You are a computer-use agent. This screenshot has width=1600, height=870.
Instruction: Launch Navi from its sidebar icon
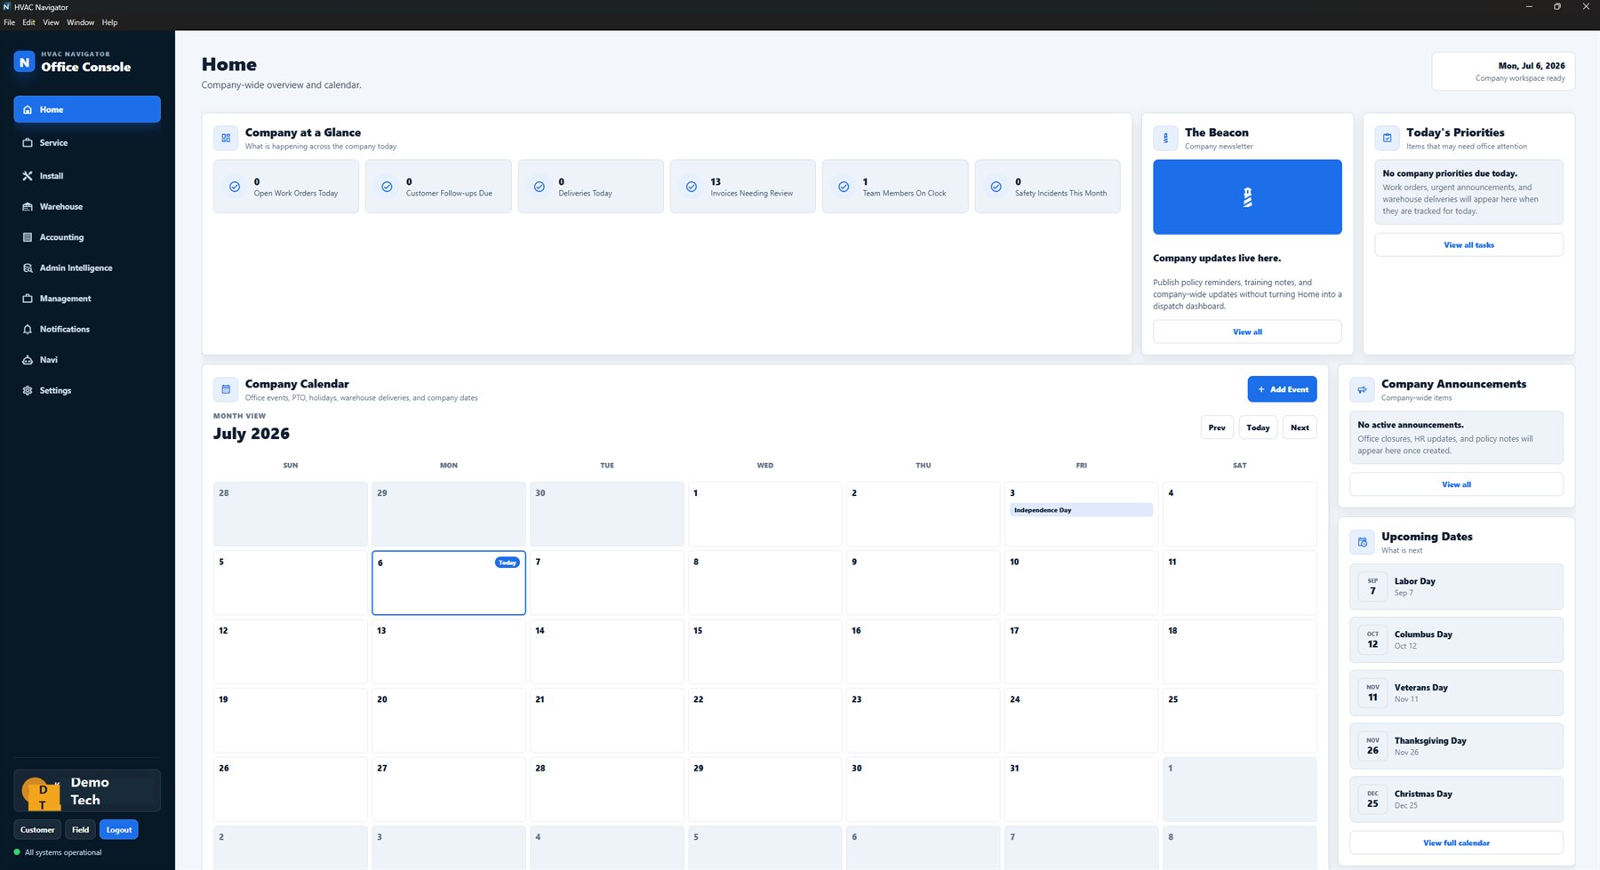pos(28,360)
